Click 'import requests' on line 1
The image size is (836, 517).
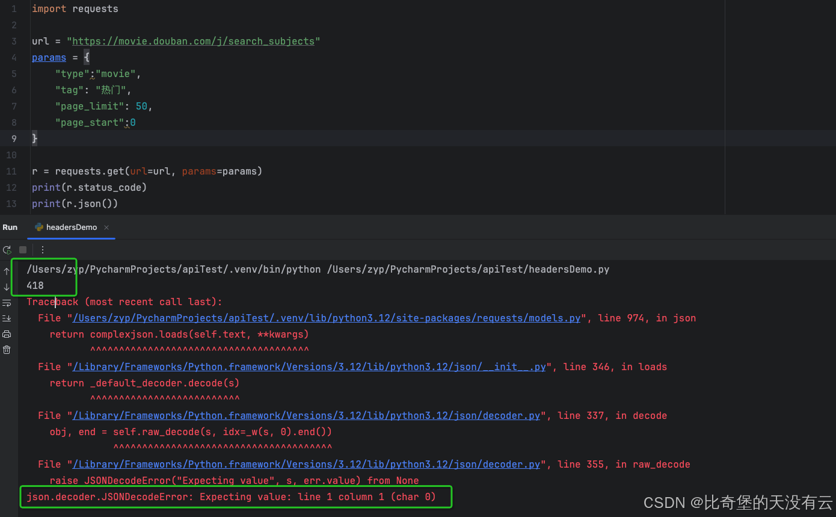(75, 9)
